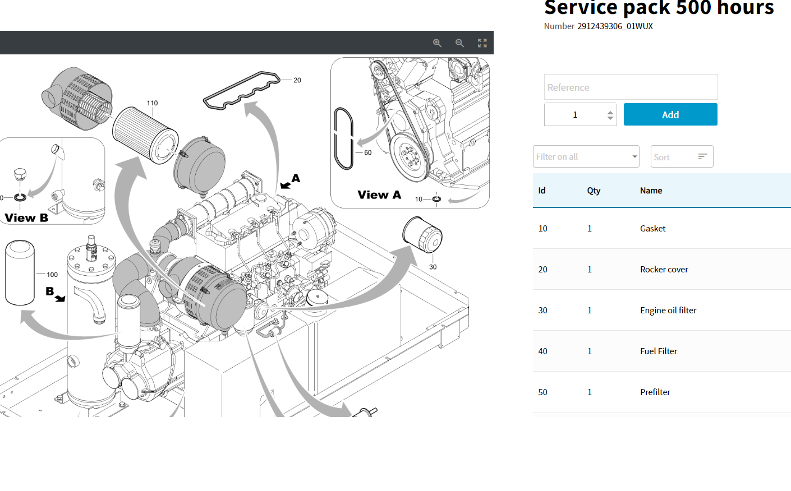The width and height of the screenshot is (791, 491).
Task: Select the Gasket row in the table
Action: pos(652,229)
